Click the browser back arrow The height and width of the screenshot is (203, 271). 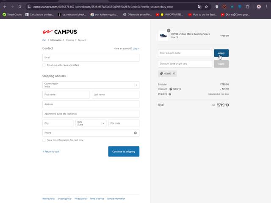5,7
